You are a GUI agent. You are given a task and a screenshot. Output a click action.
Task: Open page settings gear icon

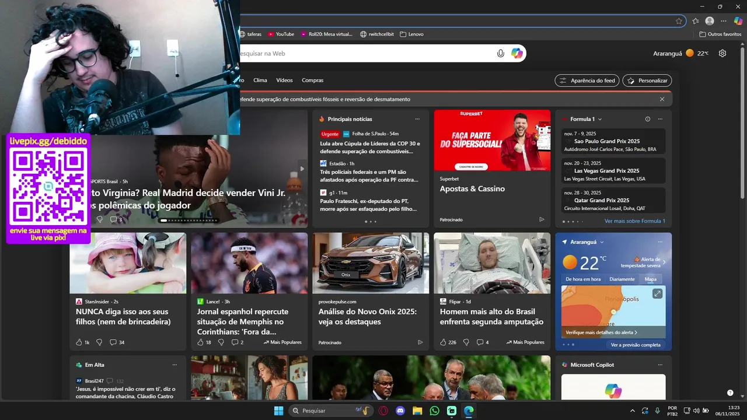pyautogui.click(x=722, y=53)
